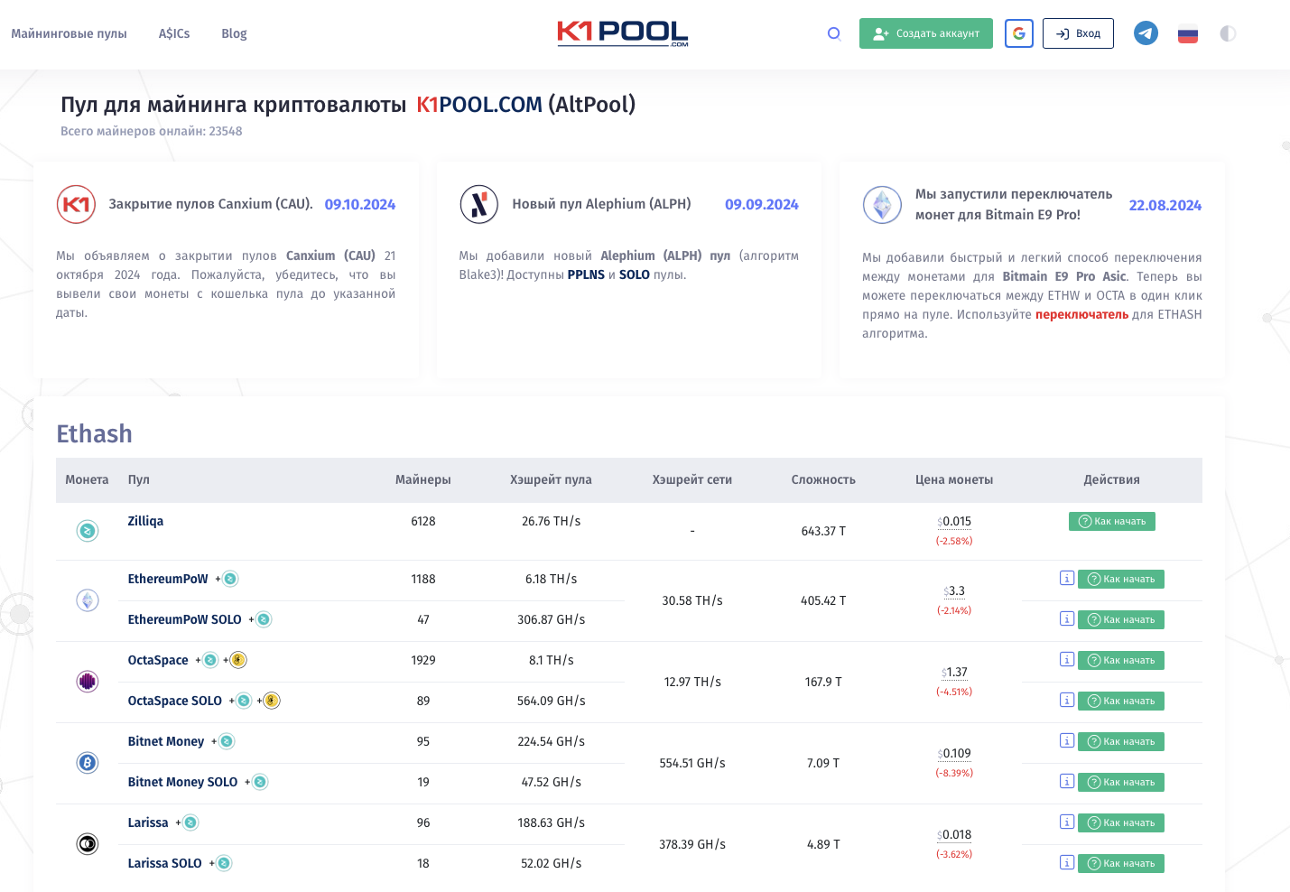Click Как начать for Bitnet Money SOLO
This screenshot has width=1290, height=892.
[1121, 782]
